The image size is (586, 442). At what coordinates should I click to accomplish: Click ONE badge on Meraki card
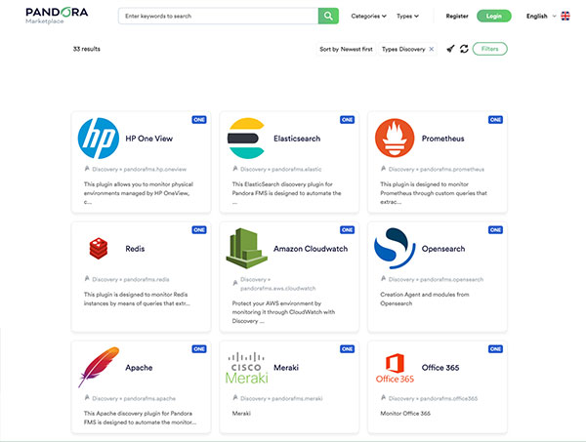347,348
